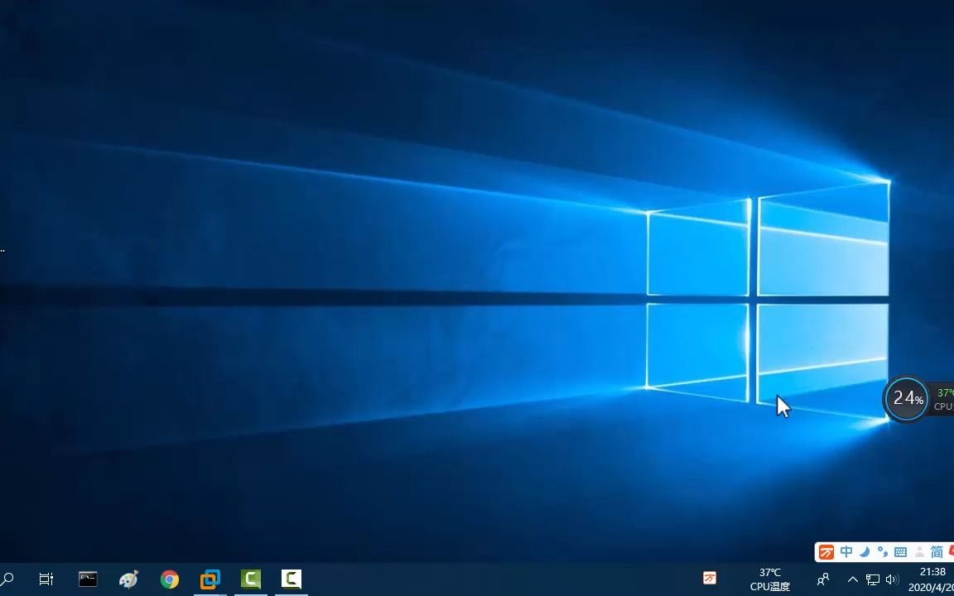Image resolution: width=954 pixels, height=596 pixels.
Task: Launch Paint from the taskbar
Action: pos(128,579)
